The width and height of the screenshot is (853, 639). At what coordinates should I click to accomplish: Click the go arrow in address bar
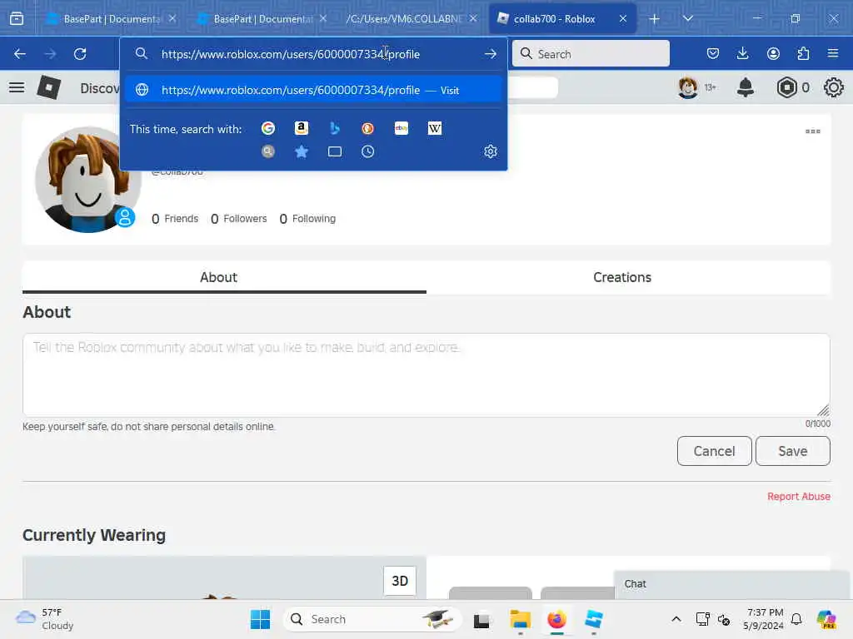pyautogui.click(x=490, y=54)
